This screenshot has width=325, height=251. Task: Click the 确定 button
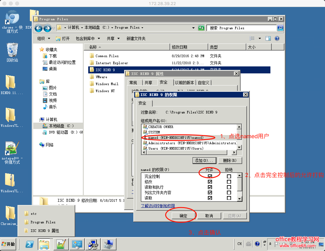click(183, 216)
